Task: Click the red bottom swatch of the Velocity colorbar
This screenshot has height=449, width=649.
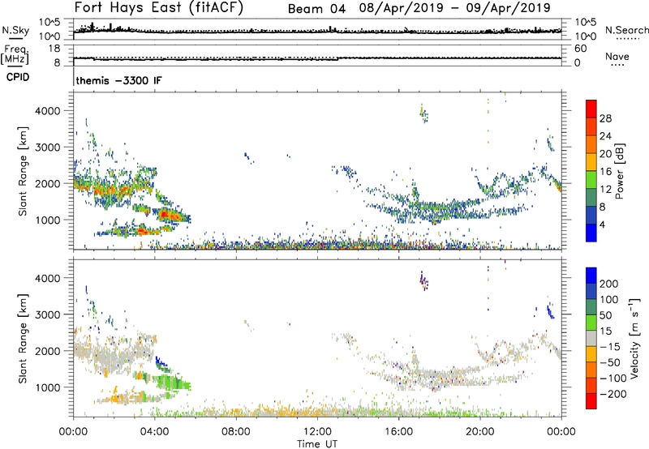Action: point(591,401)
